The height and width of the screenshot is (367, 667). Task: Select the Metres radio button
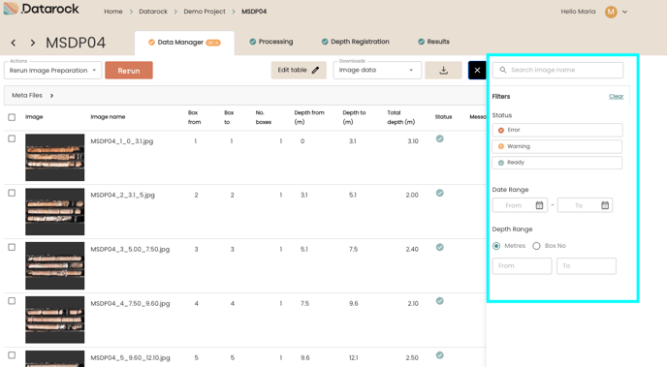click(496, 246)
